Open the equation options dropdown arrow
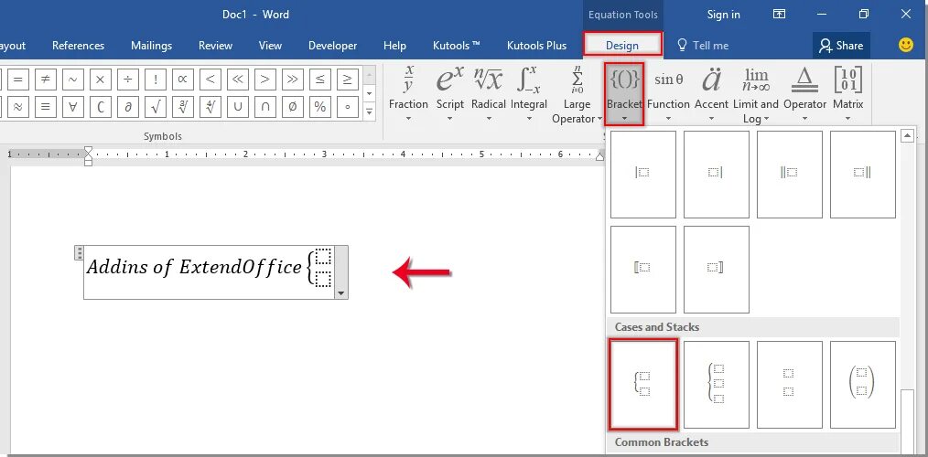The height and width of the screenshot is (457, 928). (x=340, y=293)
